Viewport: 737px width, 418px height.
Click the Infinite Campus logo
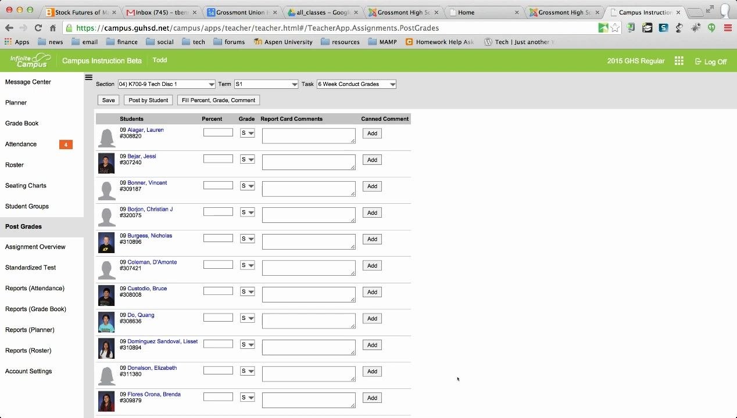pyautogui.click(x=31, y=60)
